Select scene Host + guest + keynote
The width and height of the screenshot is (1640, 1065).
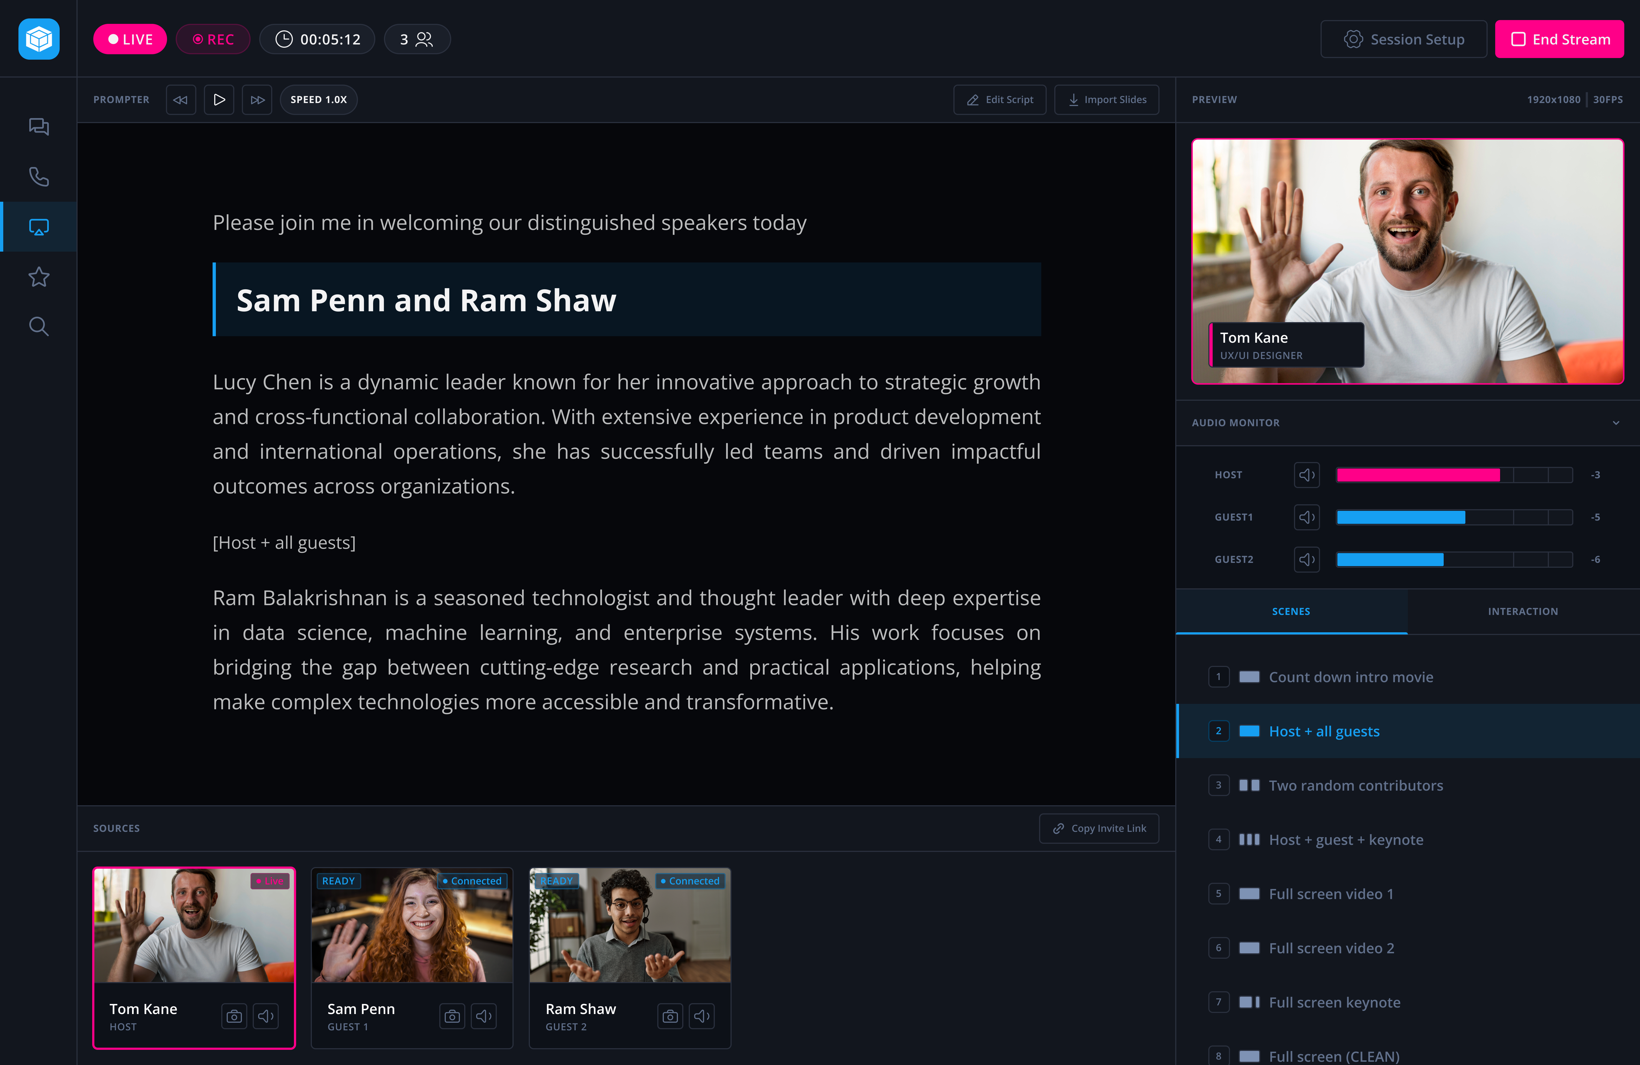coord(1408,840)
